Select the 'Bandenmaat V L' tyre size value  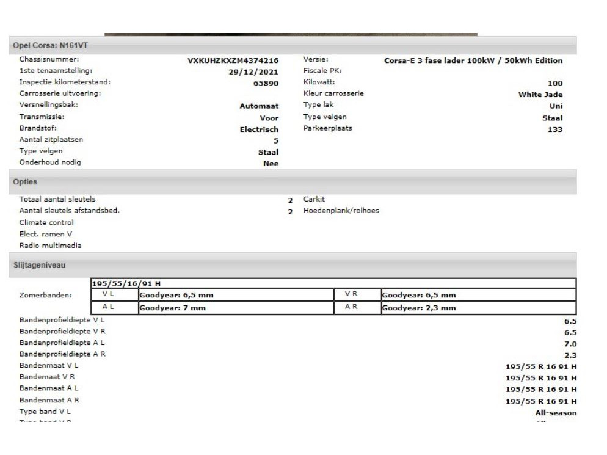pos(541,366)
